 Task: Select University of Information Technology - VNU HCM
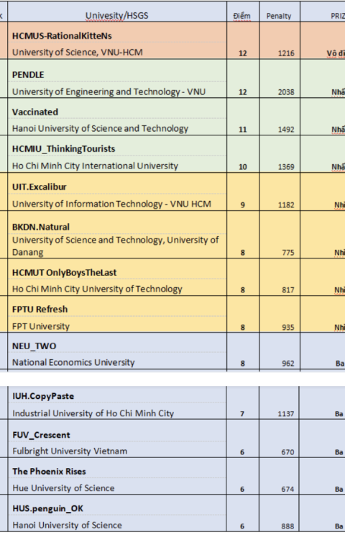(111, 204)
